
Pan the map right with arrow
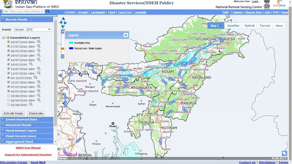[x=65, y=23]
